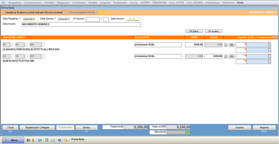
Task: Open lookup button next to account code 002
Action: click(x=43, y=45)
